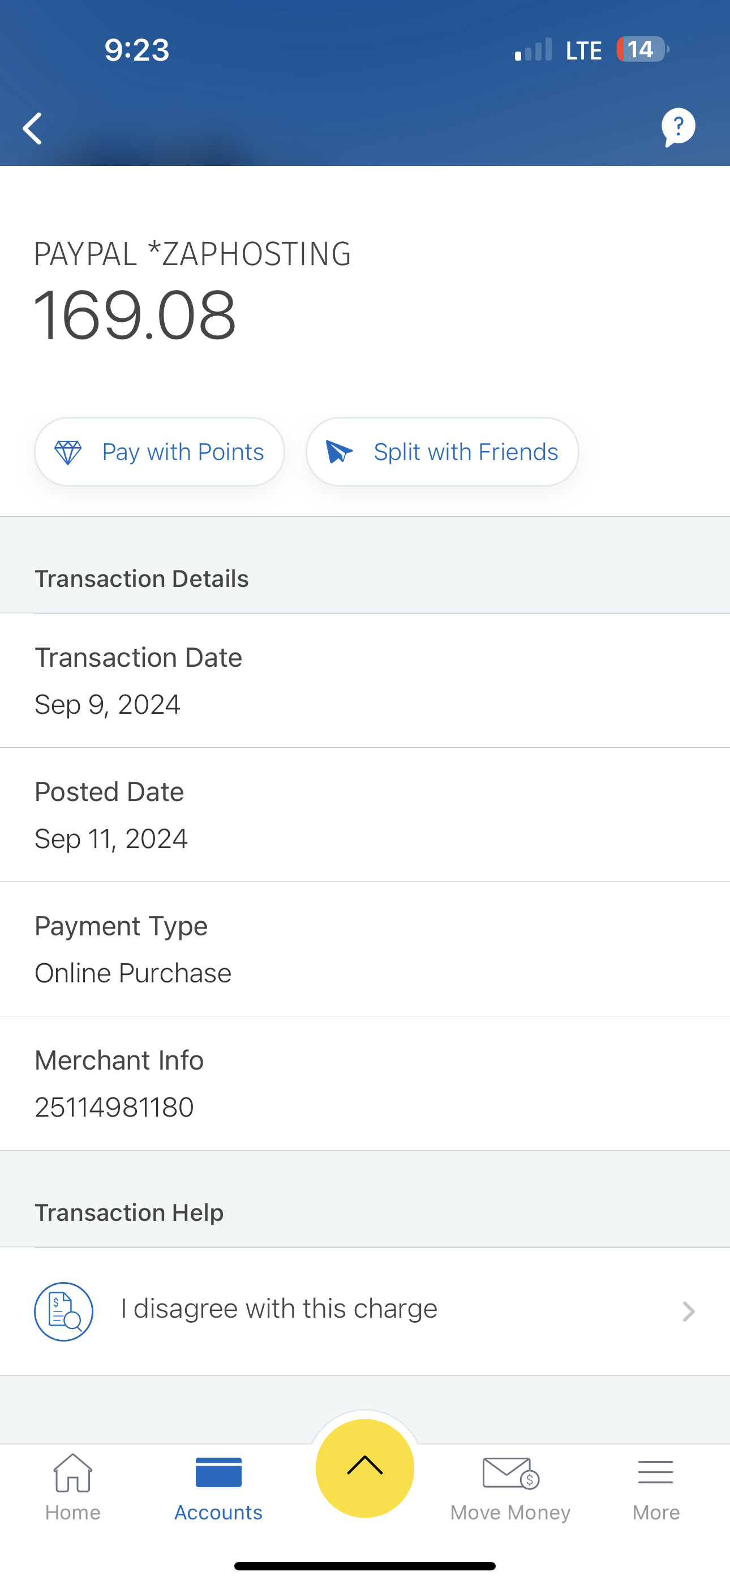Go to the Home tab label
730x1584 pixels.
click(72, 1512)
